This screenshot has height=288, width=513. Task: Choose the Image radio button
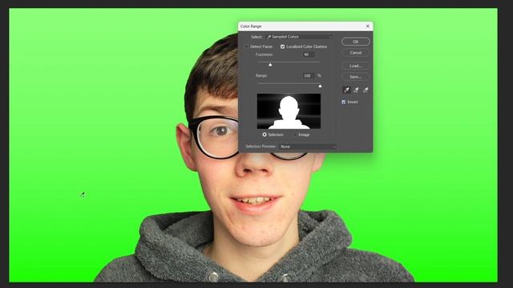point(295,134)
